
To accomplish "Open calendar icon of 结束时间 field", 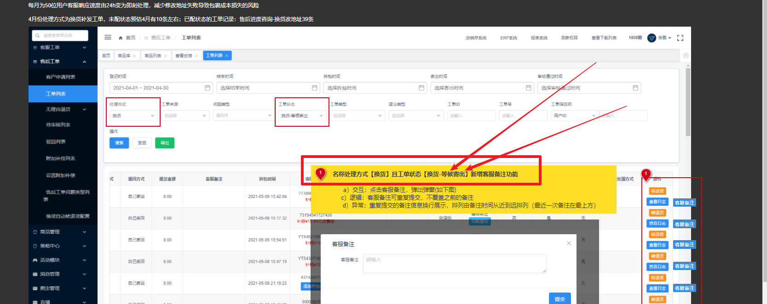I will [x=315, y=88].
